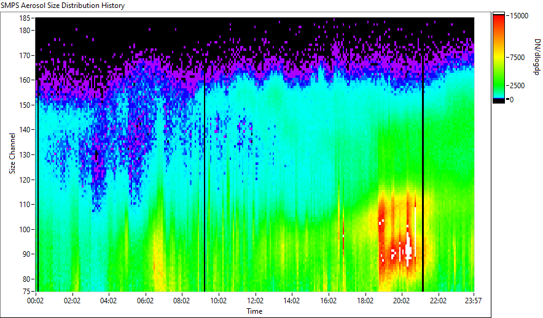Click the 15000 color scale marker
The width and height of the screenshot is (543, 318).
[x=519, y=16]
